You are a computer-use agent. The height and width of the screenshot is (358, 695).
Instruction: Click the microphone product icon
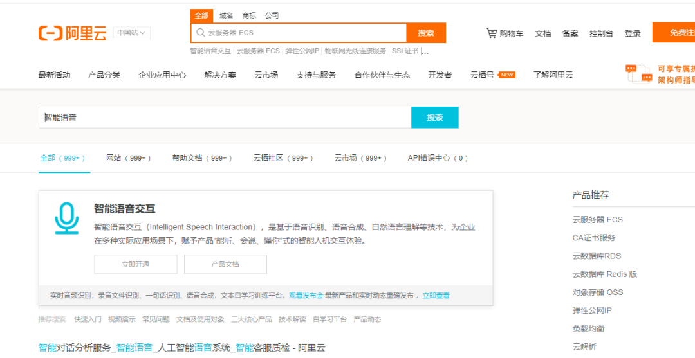click(66, 218)
